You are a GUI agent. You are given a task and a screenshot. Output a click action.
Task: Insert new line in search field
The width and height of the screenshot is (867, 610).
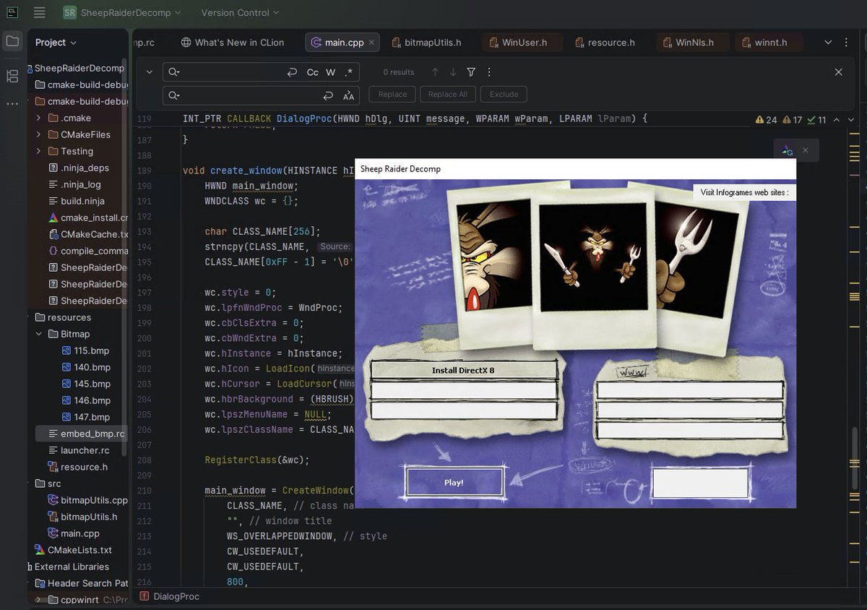(x=292, y=72)
